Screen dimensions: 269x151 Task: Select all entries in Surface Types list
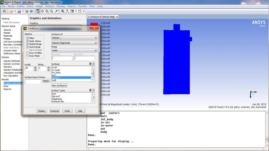coord(90,90)
